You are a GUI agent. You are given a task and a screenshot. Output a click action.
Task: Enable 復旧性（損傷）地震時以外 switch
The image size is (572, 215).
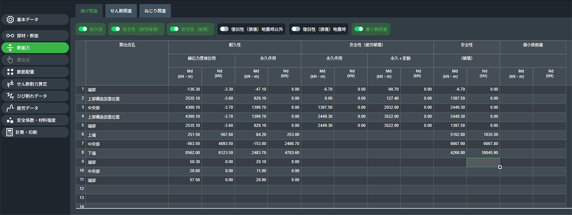pos(224,29)
